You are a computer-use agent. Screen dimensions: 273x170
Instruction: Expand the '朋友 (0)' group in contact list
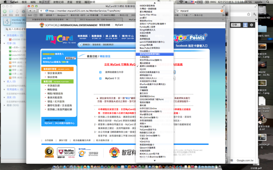tap(4, 97)
